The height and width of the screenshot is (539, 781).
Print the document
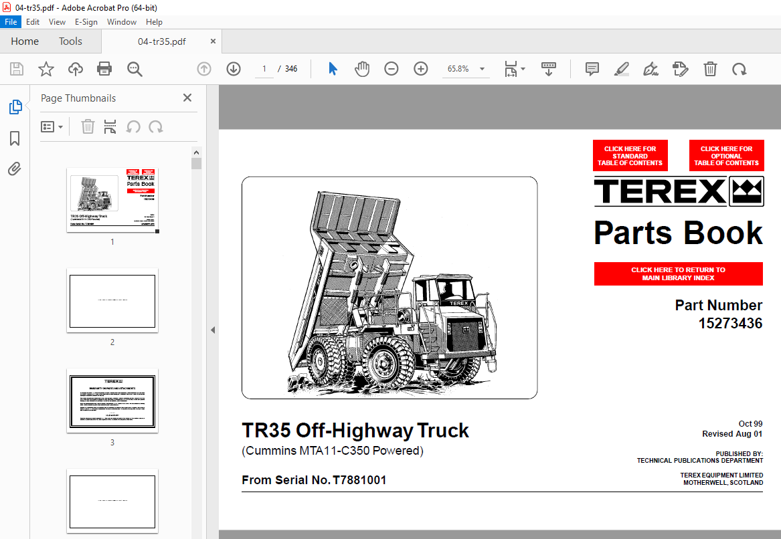point(104,69)
